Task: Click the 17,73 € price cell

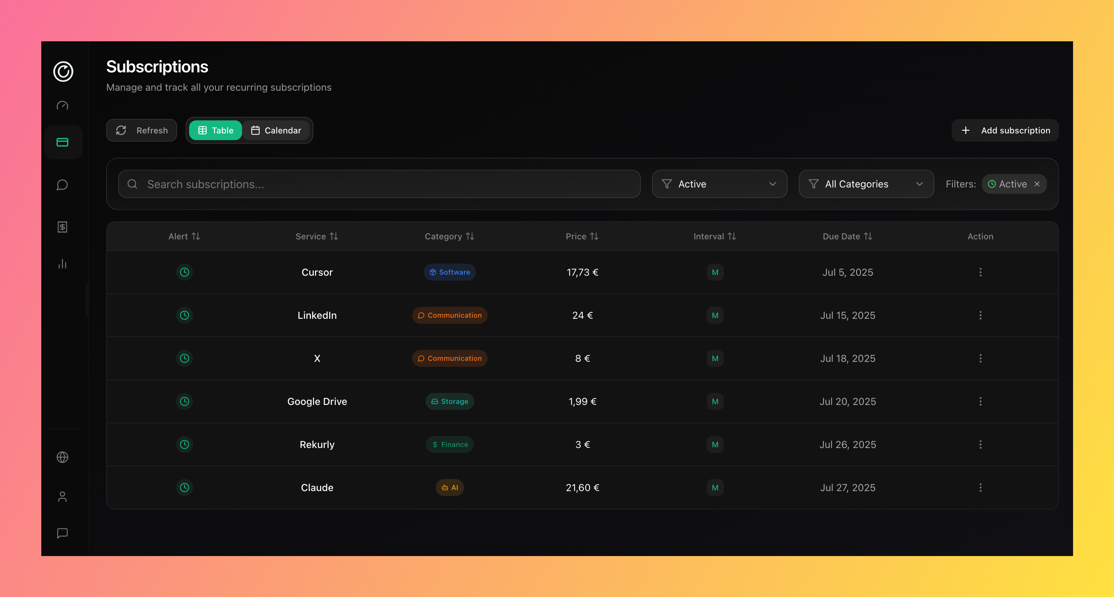Action: [x=583, y=272]
